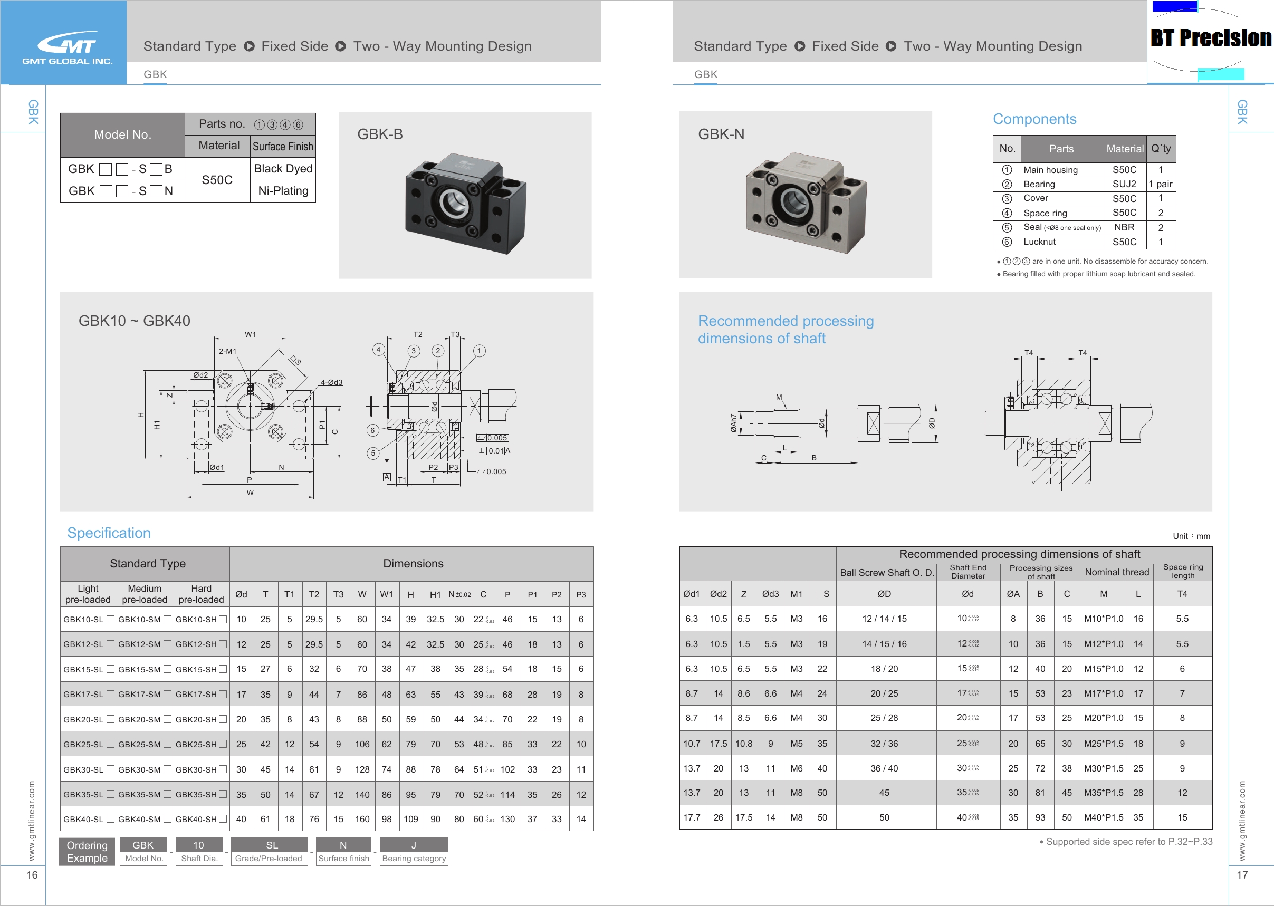Click the GBK-B black housing product photo

465,204
